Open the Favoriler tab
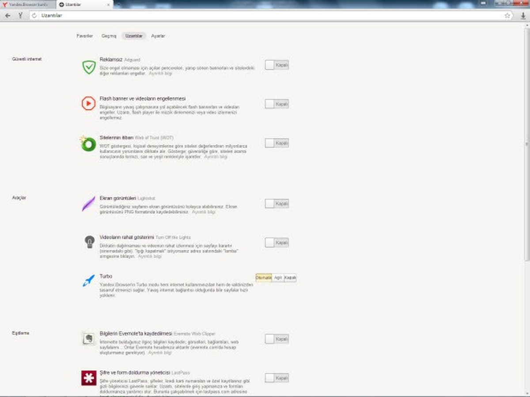530x397 pixels. (x=85, y=36)
